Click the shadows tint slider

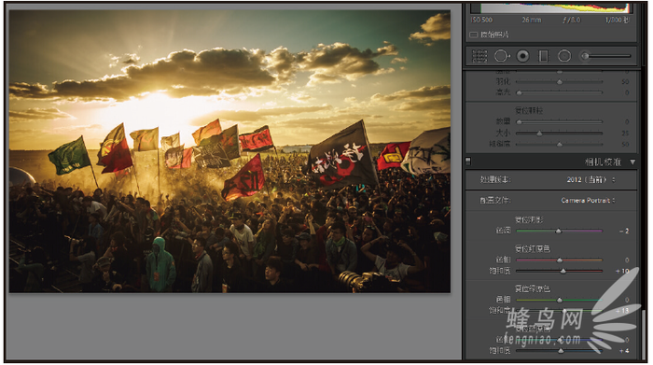(x=560, y=231)
